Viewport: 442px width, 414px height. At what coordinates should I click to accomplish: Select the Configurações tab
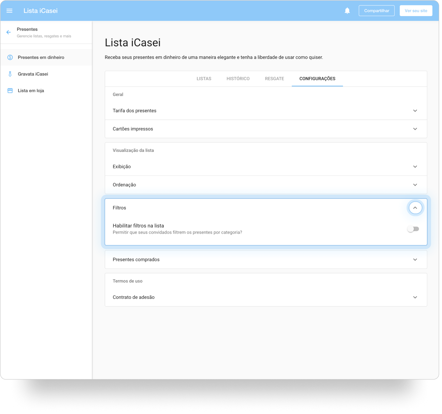point(317,79)
